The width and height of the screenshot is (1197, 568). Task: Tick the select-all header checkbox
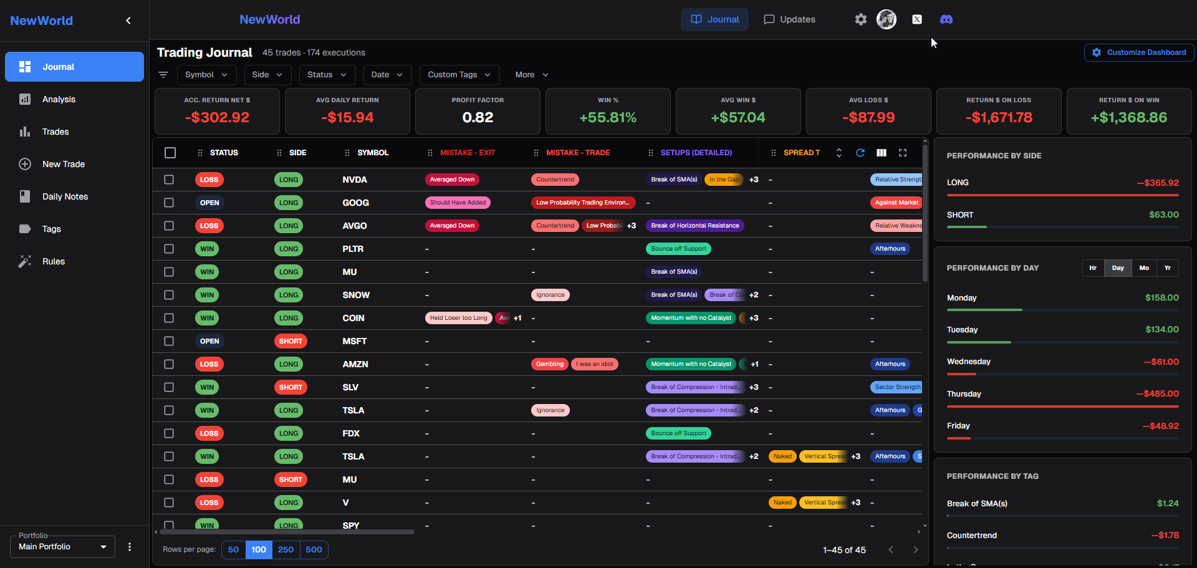(x=170, y=153)
